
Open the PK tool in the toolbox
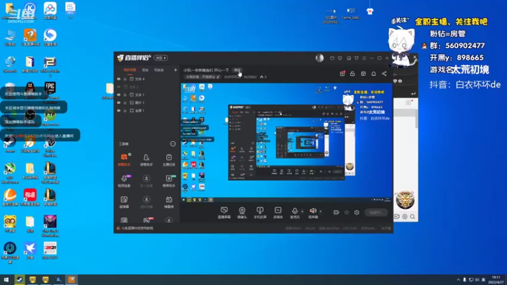(x=146, y=220)
